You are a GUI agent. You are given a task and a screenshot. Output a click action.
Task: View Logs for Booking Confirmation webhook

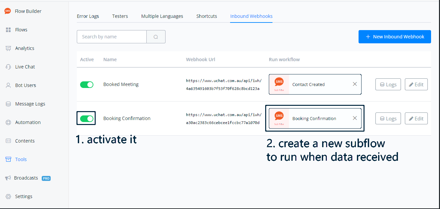point(388,118)
